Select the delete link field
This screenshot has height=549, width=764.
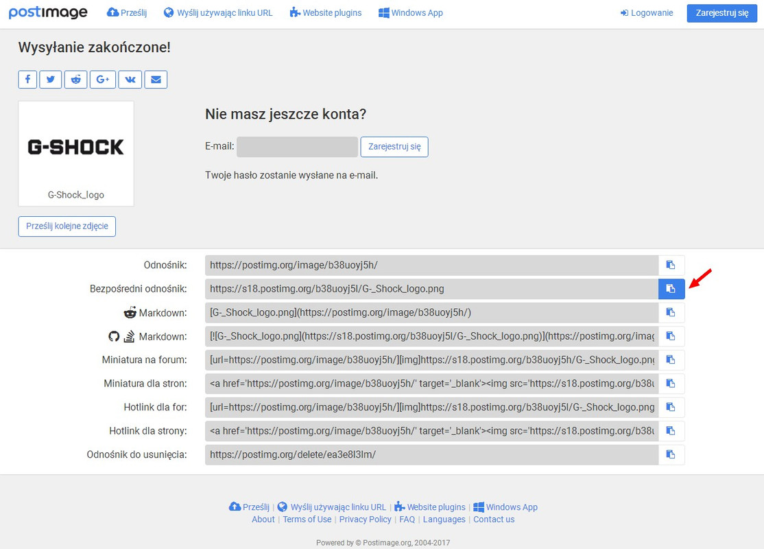pos(431,454)
